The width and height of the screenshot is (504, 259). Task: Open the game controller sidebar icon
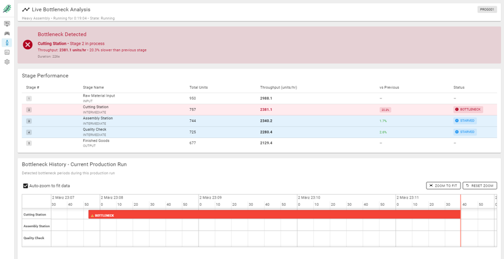(7, 33)
